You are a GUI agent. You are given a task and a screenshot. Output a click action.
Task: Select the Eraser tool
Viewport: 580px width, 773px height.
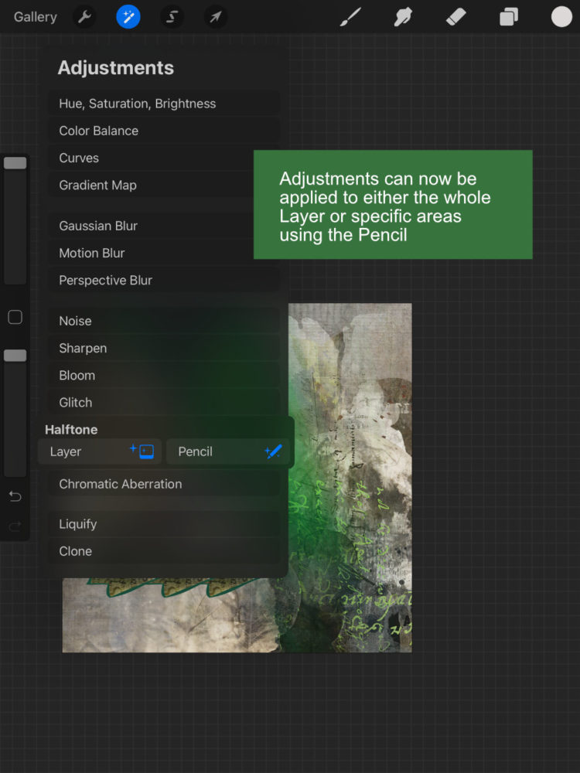tap(457, 16)
